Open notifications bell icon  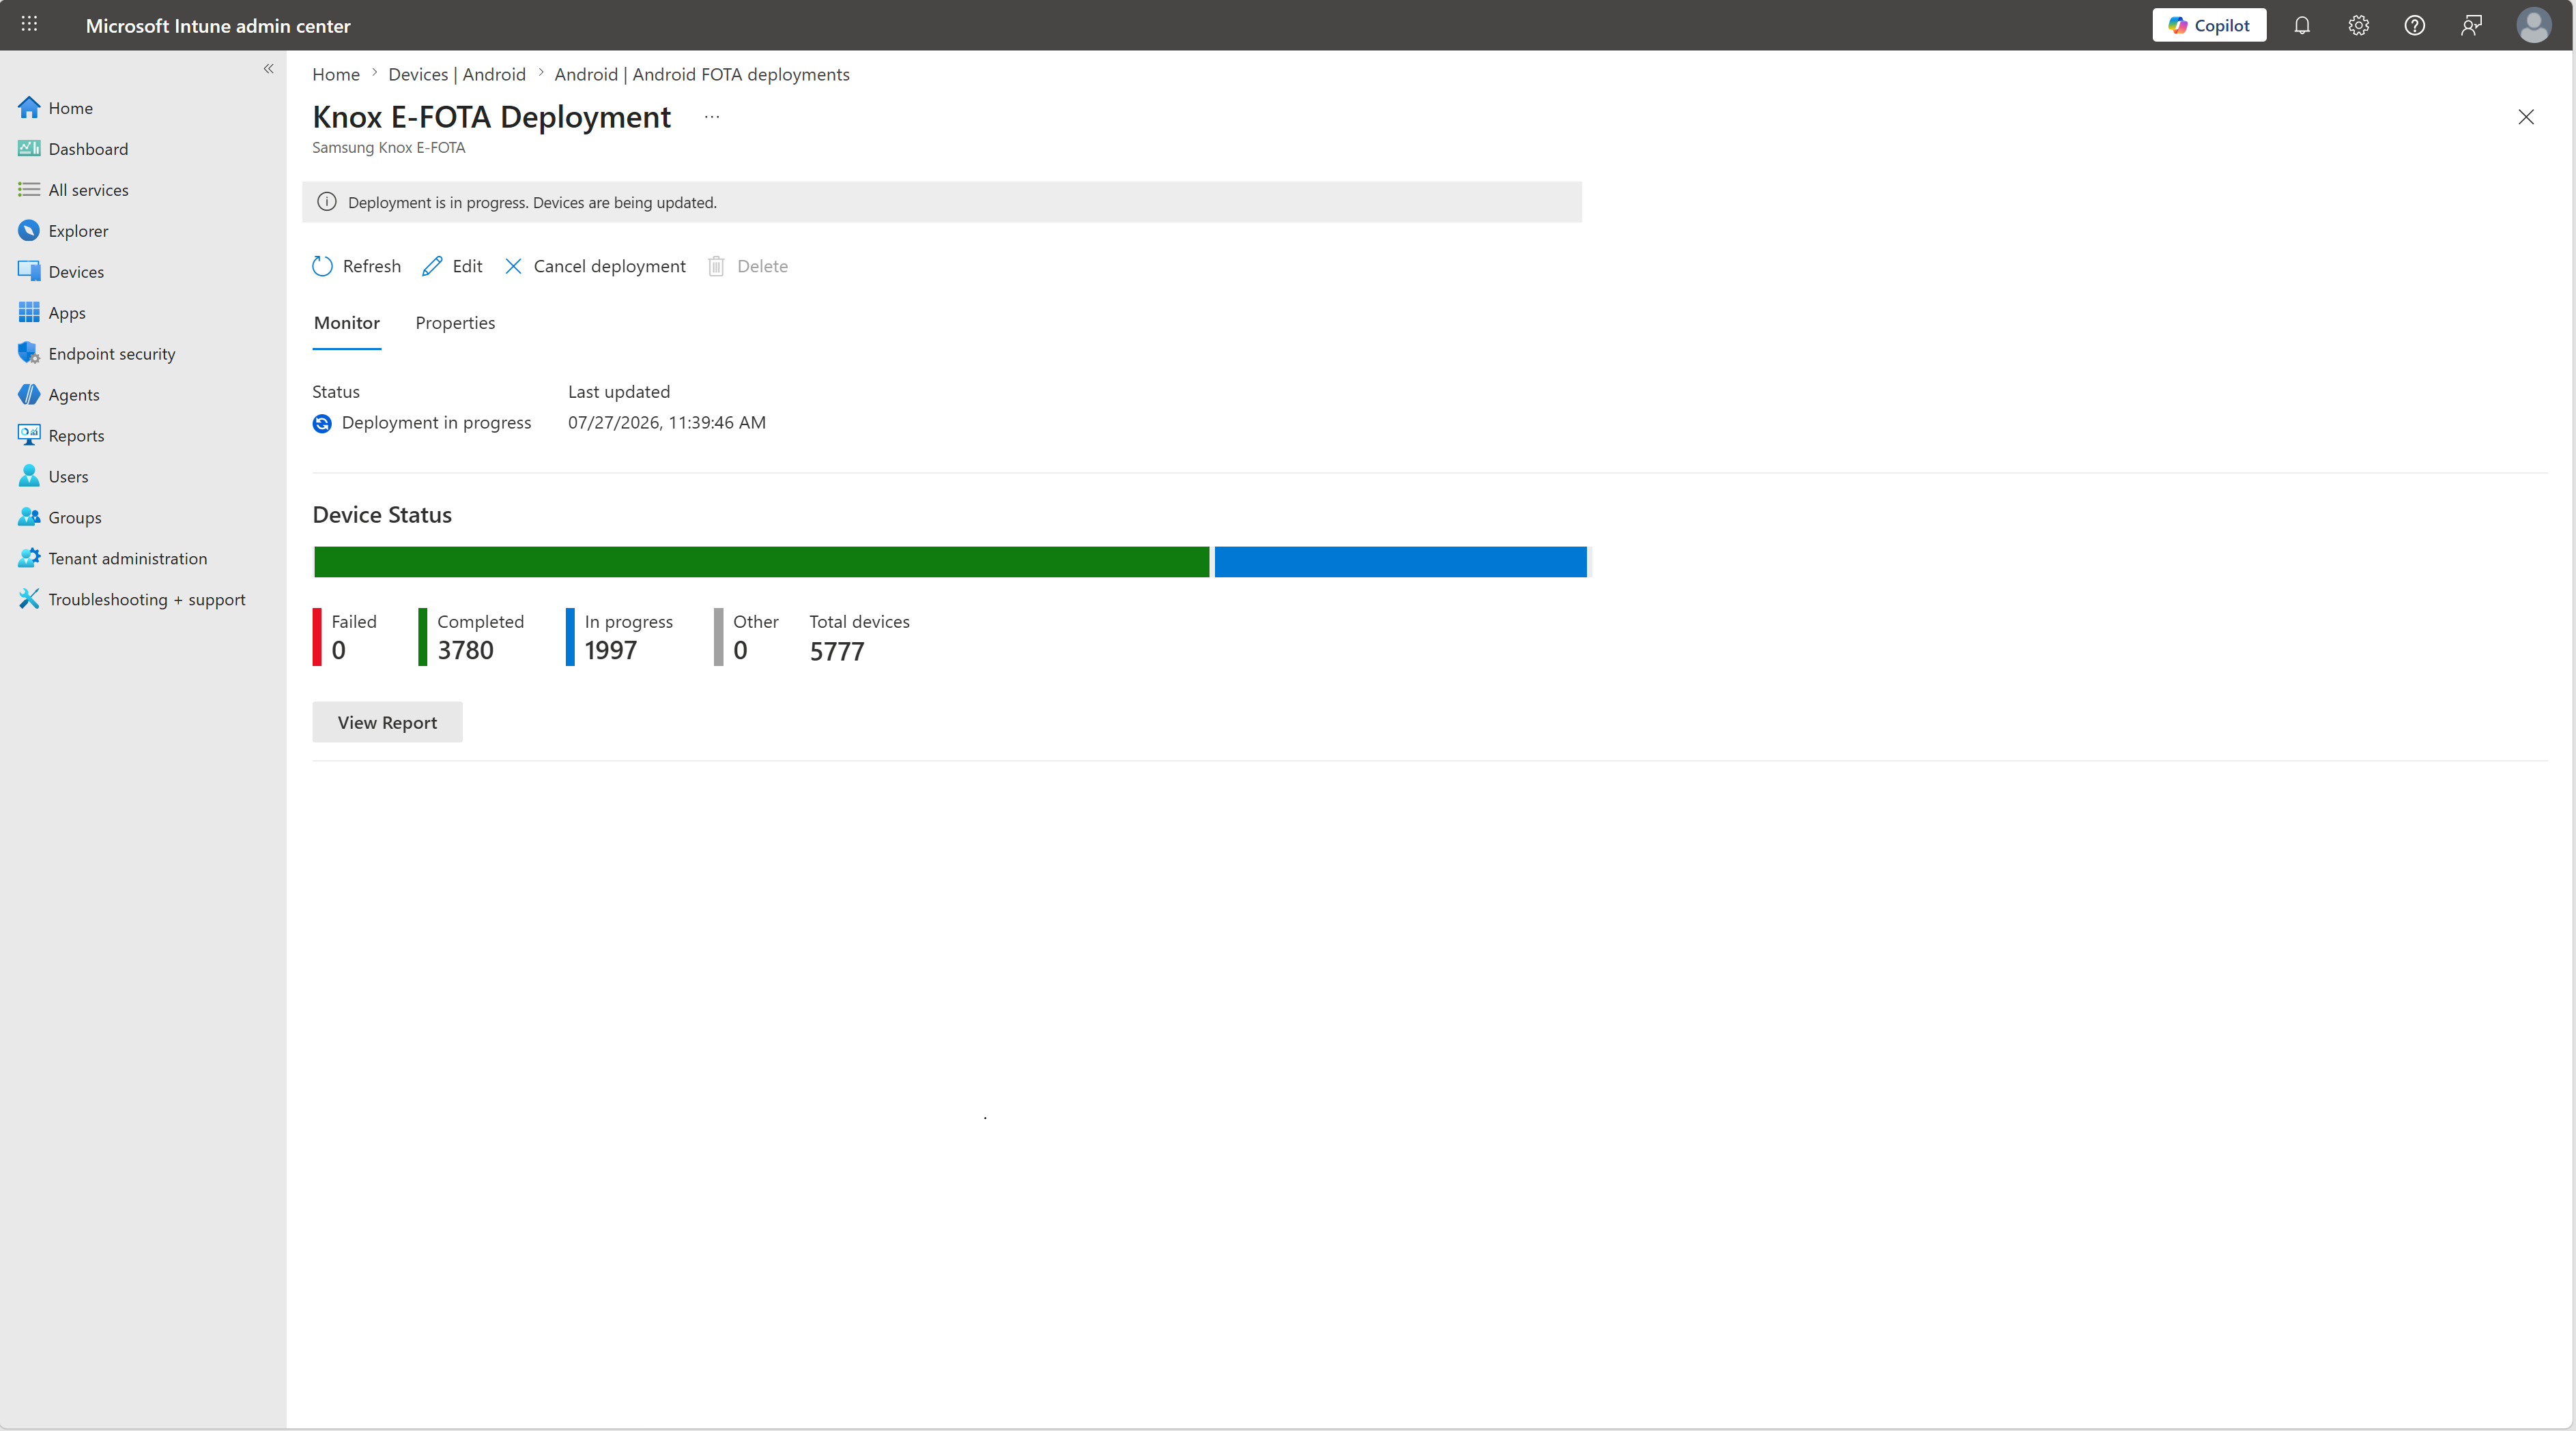tap(2302, 25)
